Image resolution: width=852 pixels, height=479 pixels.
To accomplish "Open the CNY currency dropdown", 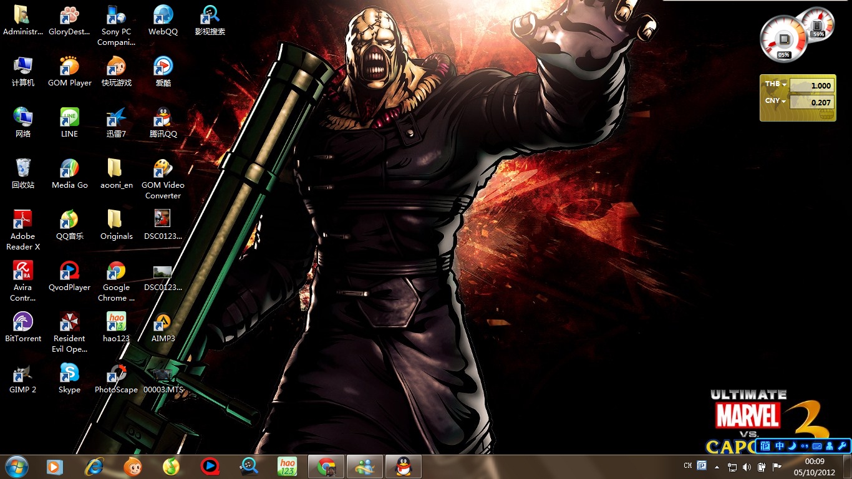I will click(x=776, y=101).
